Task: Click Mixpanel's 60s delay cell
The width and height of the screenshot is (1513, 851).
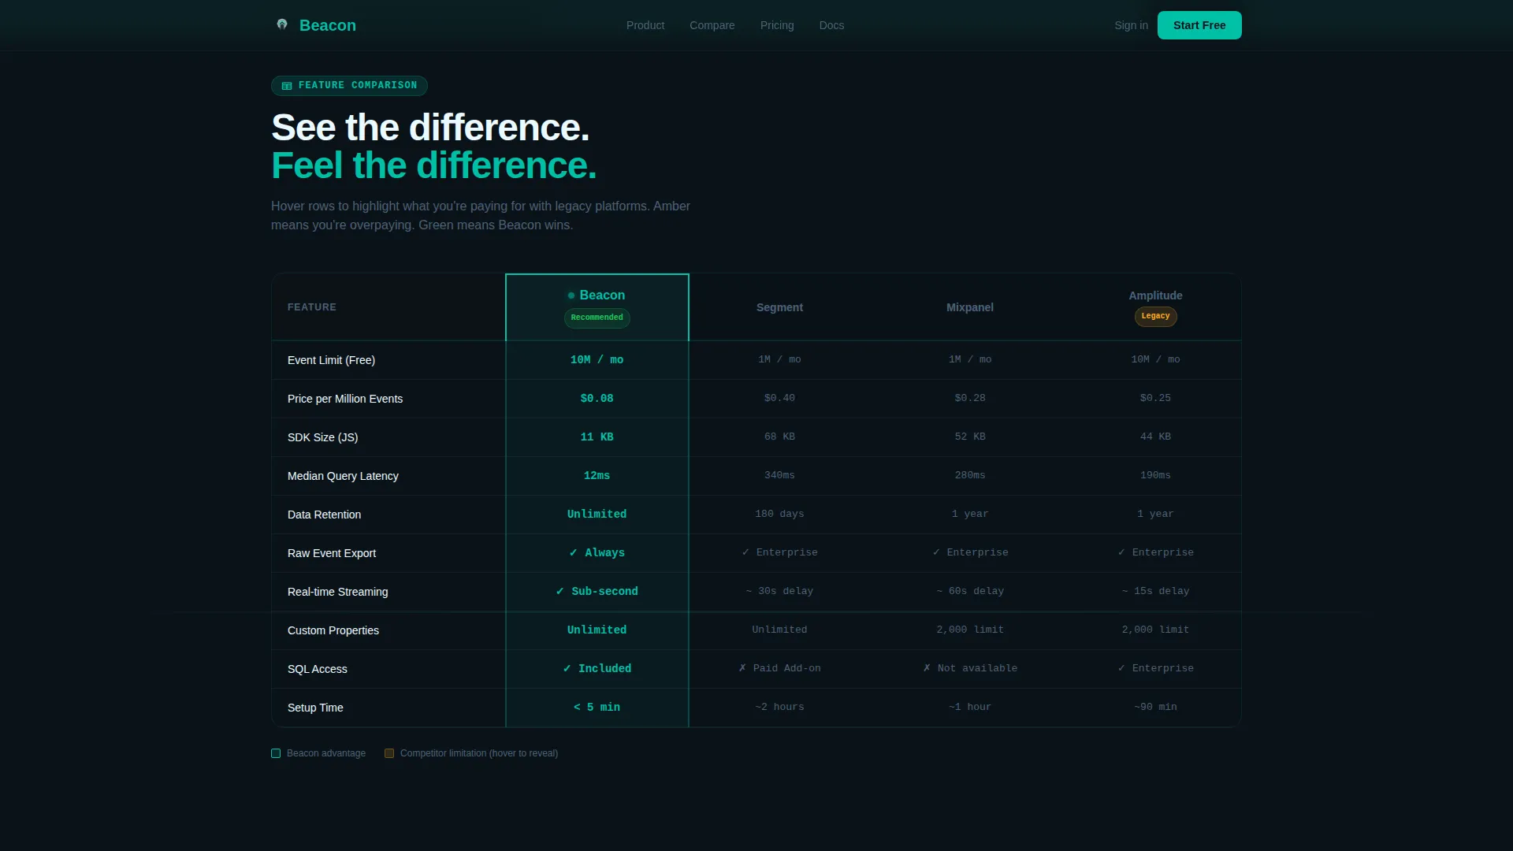Action: (970, 592)
